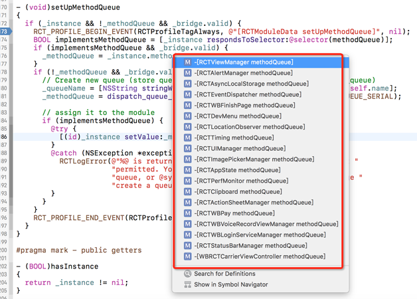Click the M icon next to RCTAlertManager
The height and width of the screenshot is (299, 417).
tap(188, 73)
